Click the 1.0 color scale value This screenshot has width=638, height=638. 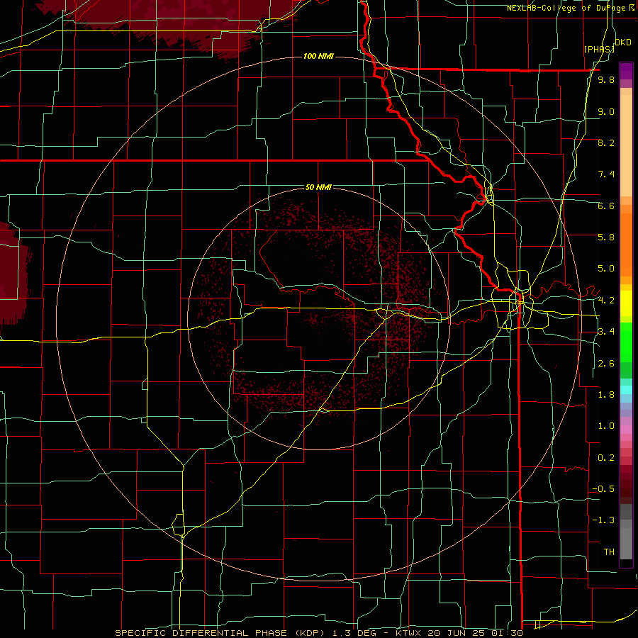pos(606,426)
